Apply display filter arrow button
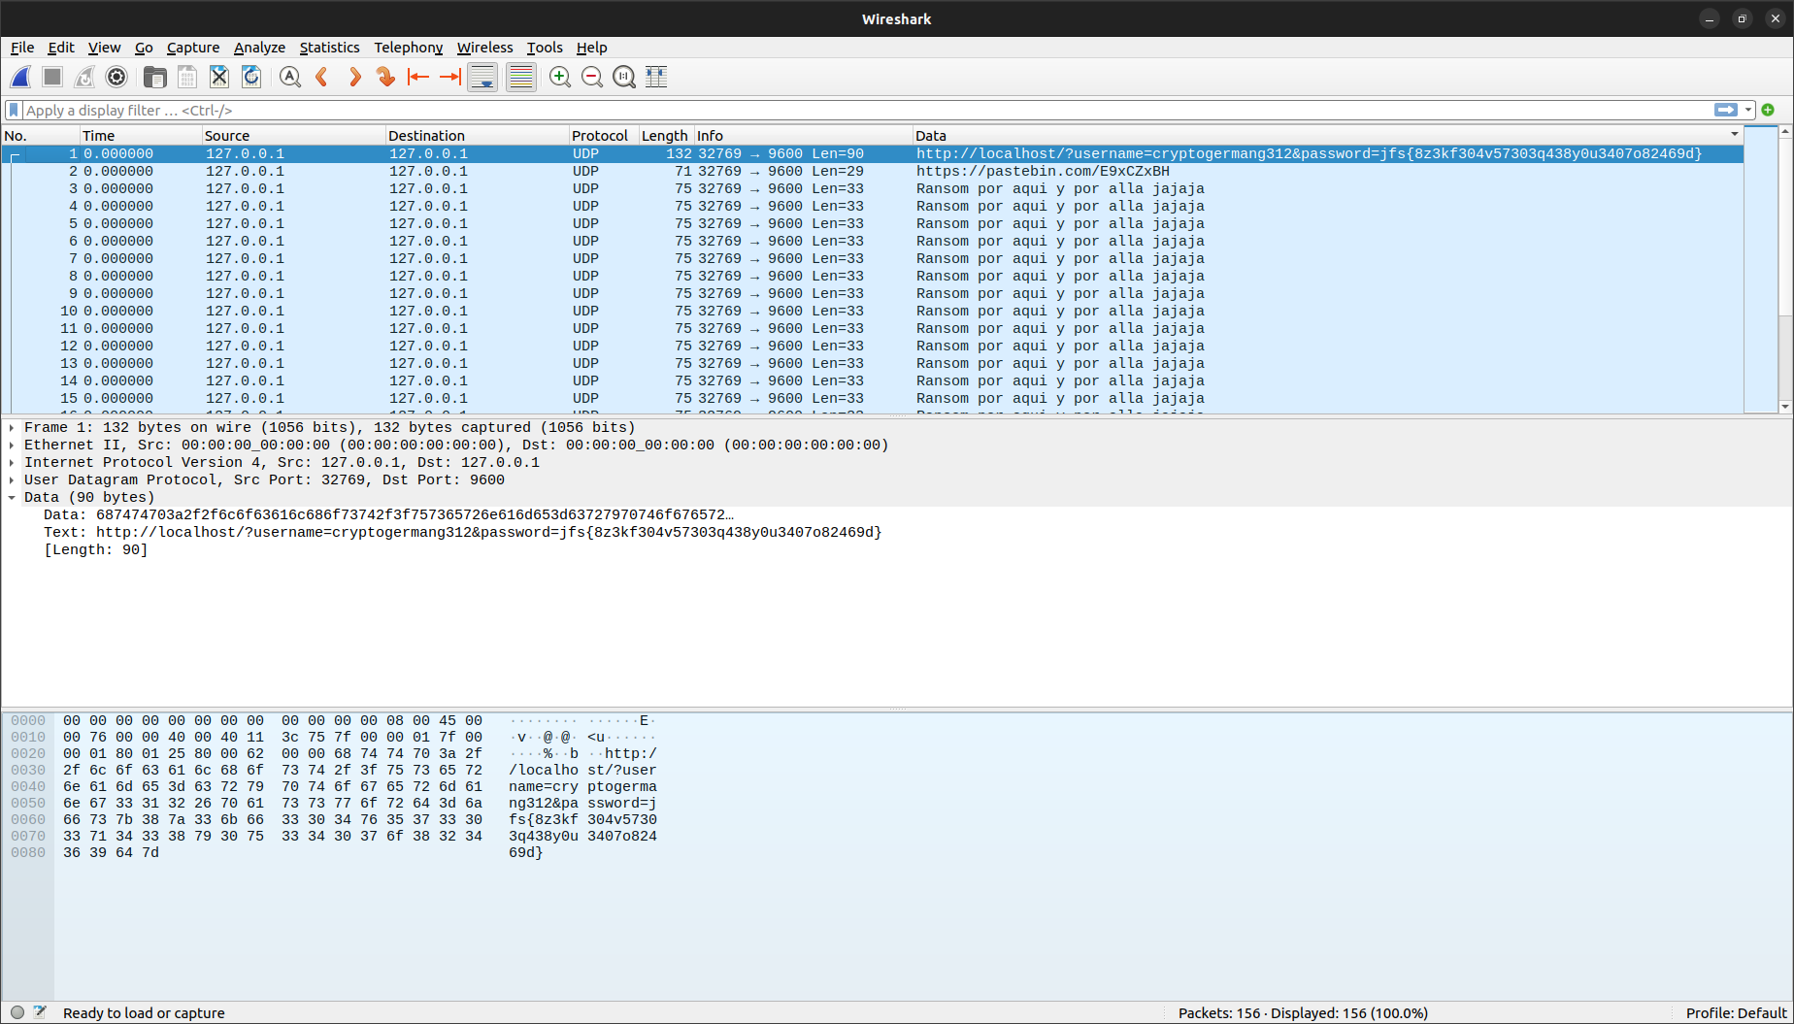This screenshot has width=1794, height=1024. point(1726,110)
